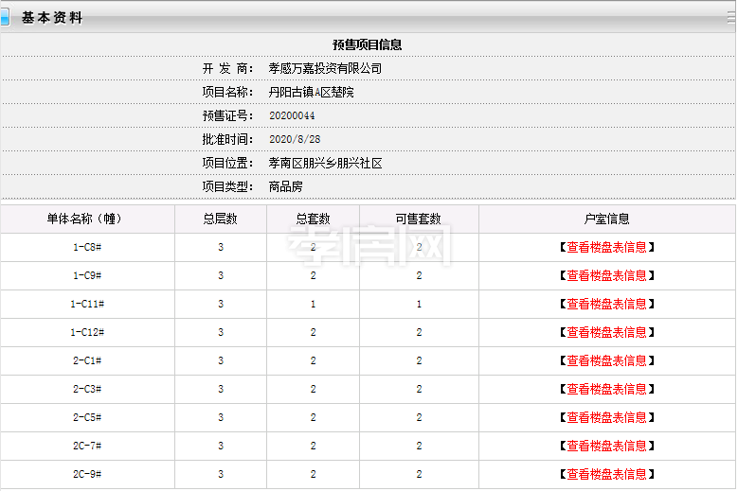Open 查看楼盘表信息 for building 2C-9#
The height and width of the screenshot is (491, 738).
click(606, 475)
